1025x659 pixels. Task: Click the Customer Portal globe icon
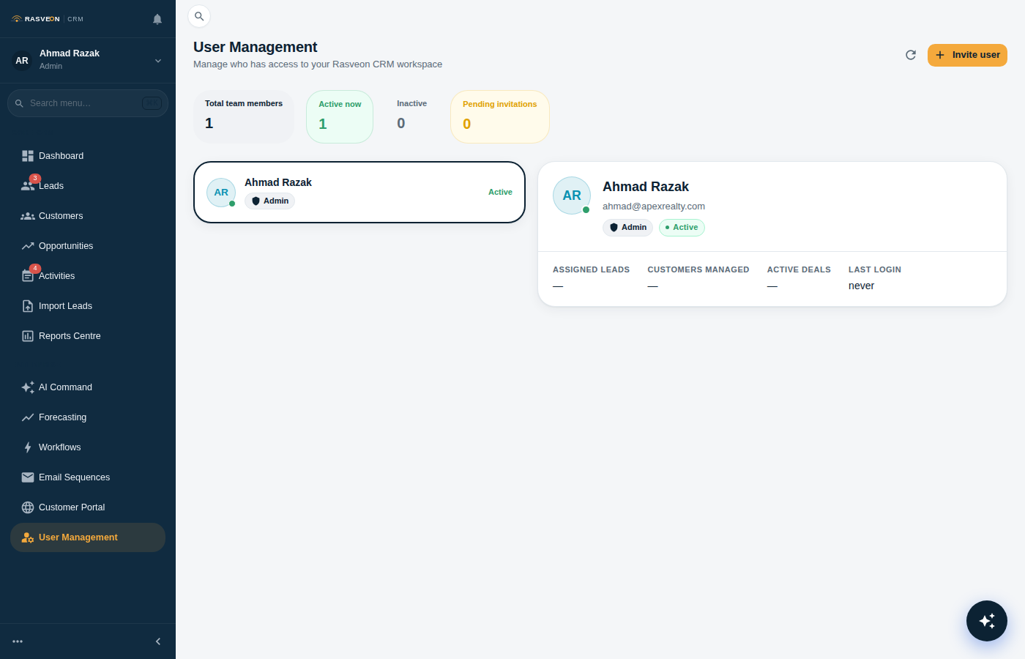(28, 507)
